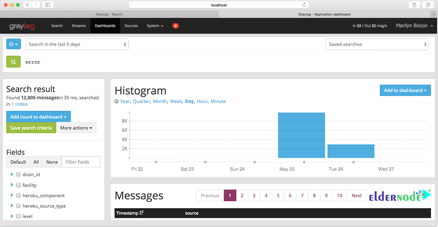This screenshot has height=227, width=438.
Task: Open 'Add count to dashboard' dropdown
Action: (x=38, y=117)
